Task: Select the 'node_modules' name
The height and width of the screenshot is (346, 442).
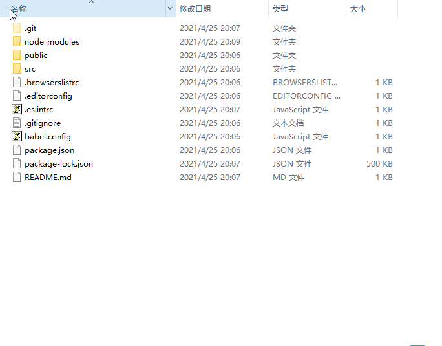Action: point(52,42)
